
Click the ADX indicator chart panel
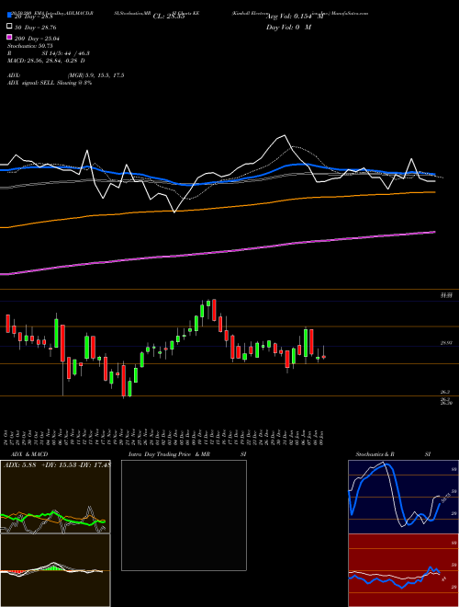pos(55,497)
